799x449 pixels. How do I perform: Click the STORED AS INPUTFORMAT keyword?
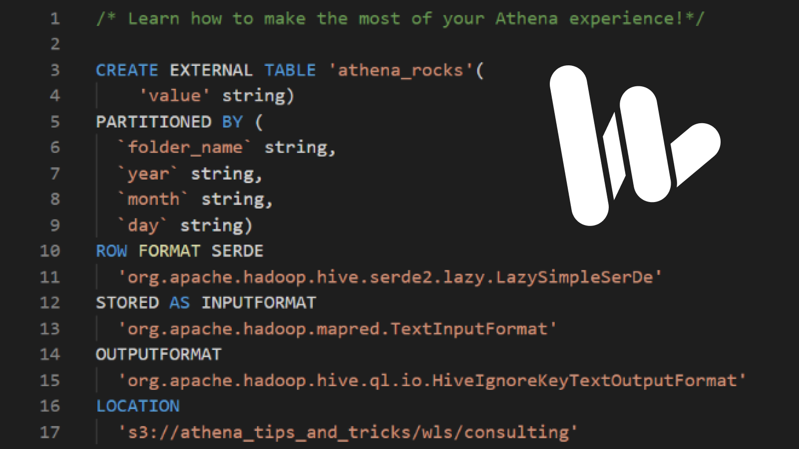tap(205, 303)
